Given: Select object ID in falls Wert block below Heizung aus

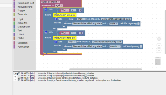Looking at the screenshot, I should (107, 42).
